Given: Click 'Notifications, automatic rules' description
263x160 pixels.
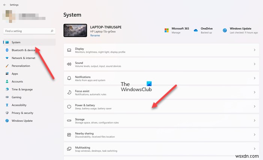Looking at the screenshot, I should (x=91, y=94).
